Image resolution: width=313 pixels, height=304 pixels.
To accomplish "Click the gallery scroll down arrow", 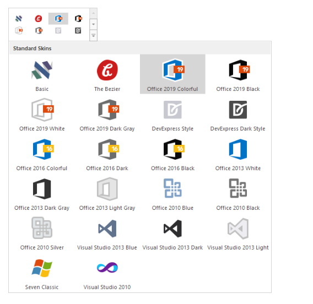I will [x=93, y=24].
